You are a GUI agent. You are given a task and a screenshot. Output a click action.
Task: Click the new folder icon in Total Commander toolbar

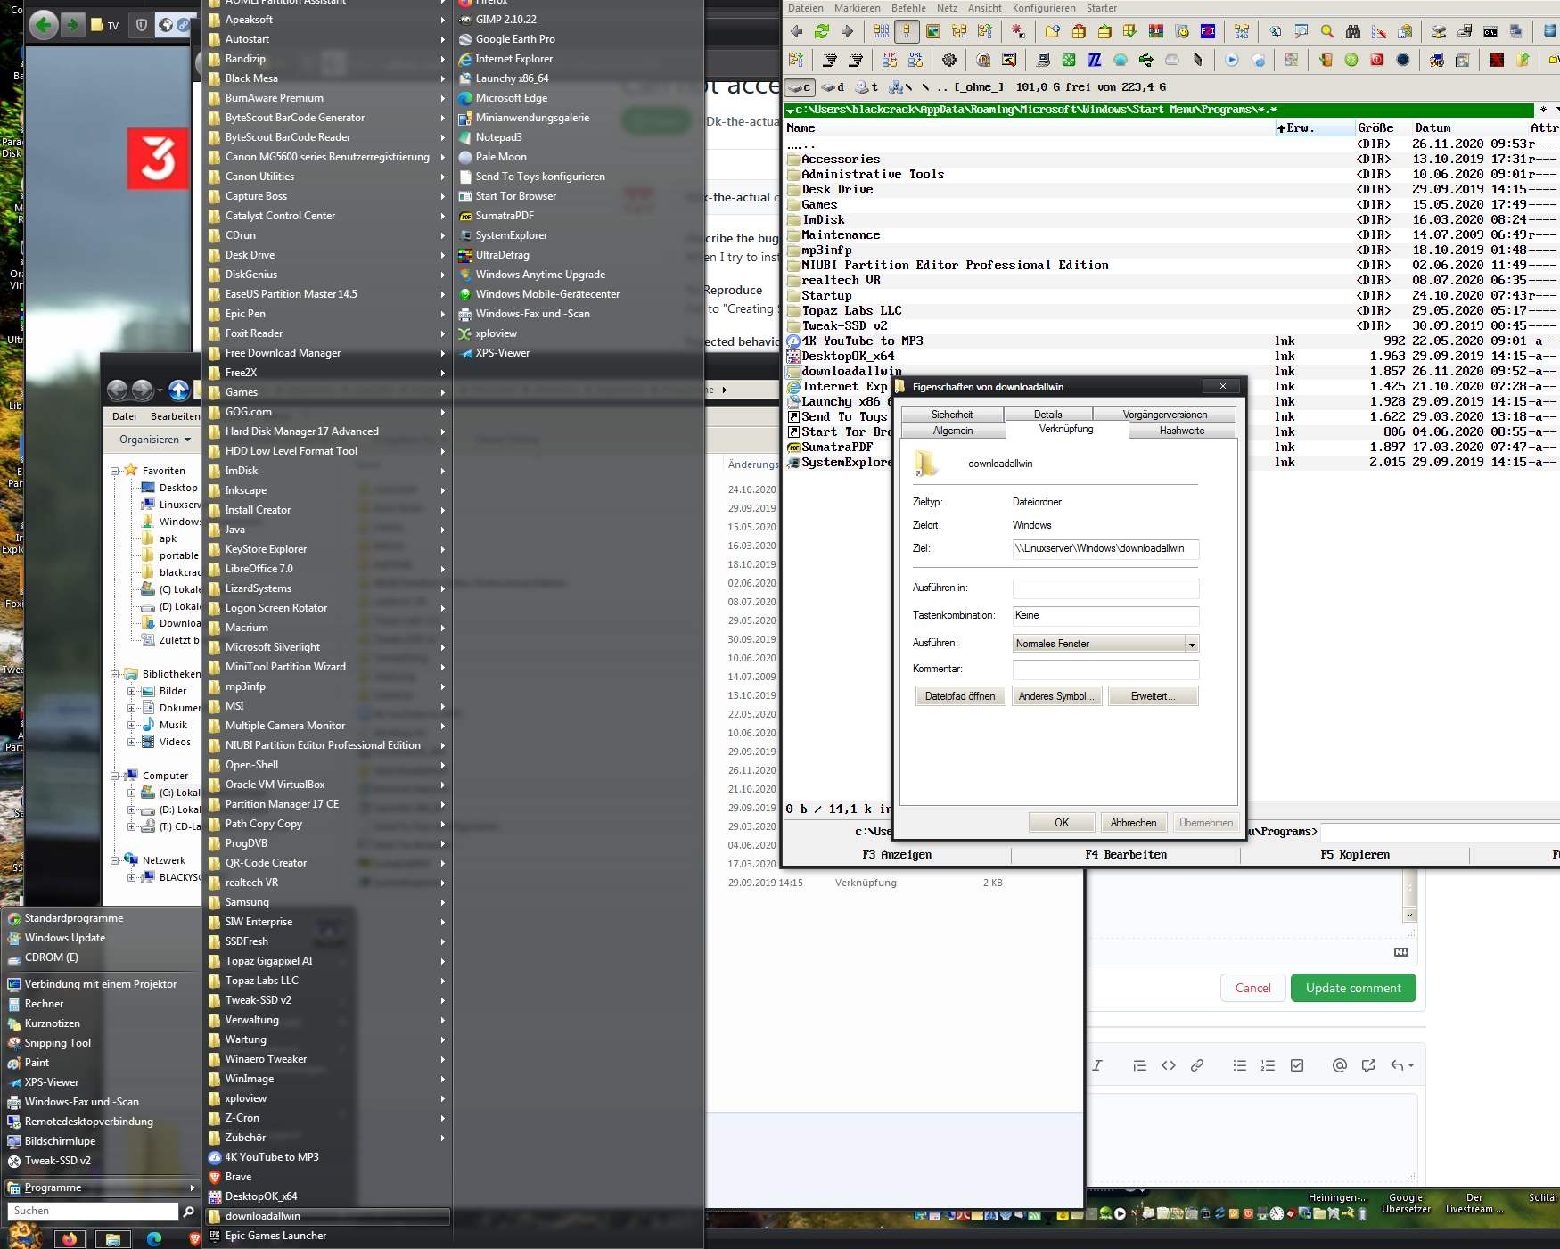(1052, 31)
